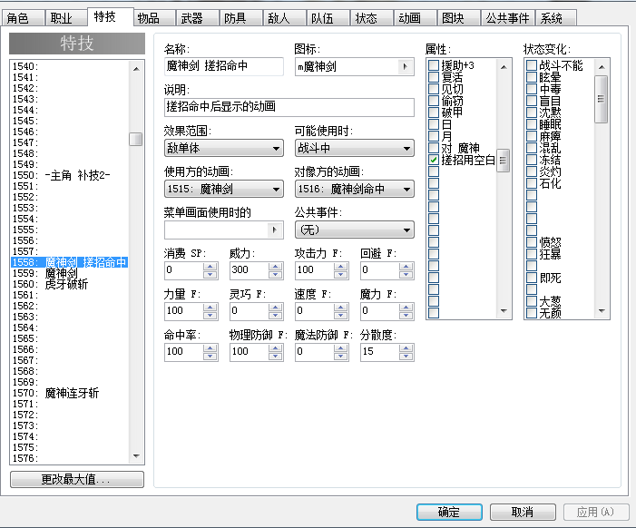Click the 取消 button
The width and height of the screenshot is (636, 528).
click(523, 512)
